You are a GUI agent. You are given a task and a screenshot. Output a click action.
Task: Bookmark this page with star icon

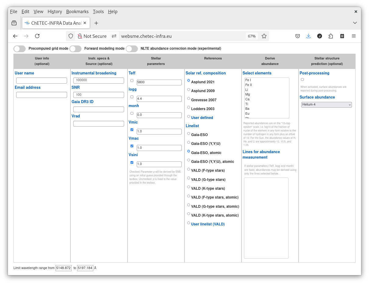click(x=264, y=36)
